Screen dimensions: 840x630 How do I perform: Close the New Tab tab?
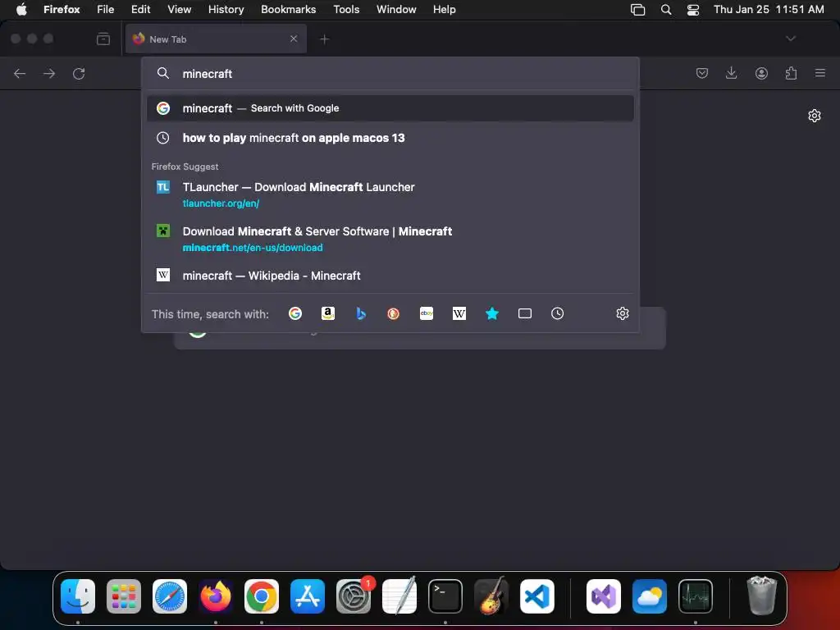point(294,39)
